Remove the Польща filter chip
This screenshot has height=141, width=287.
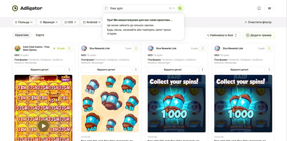[31, 22]
